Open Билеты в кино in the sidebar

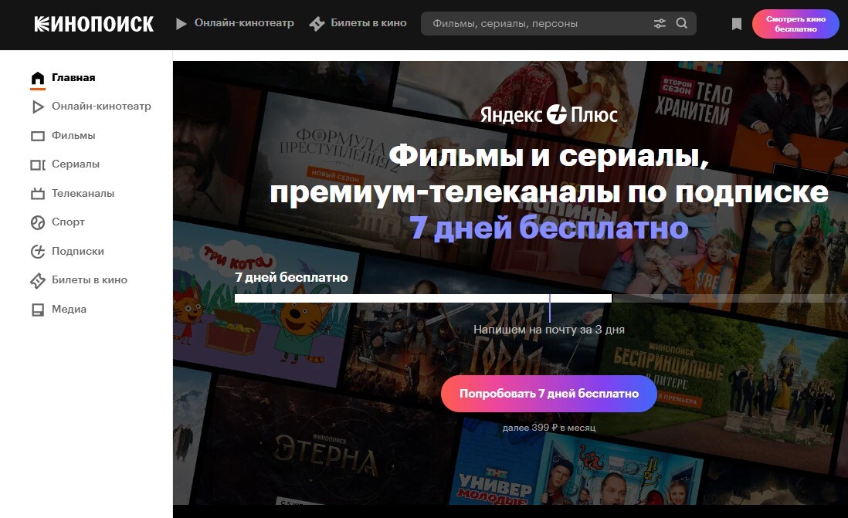(x=90, y=280)
